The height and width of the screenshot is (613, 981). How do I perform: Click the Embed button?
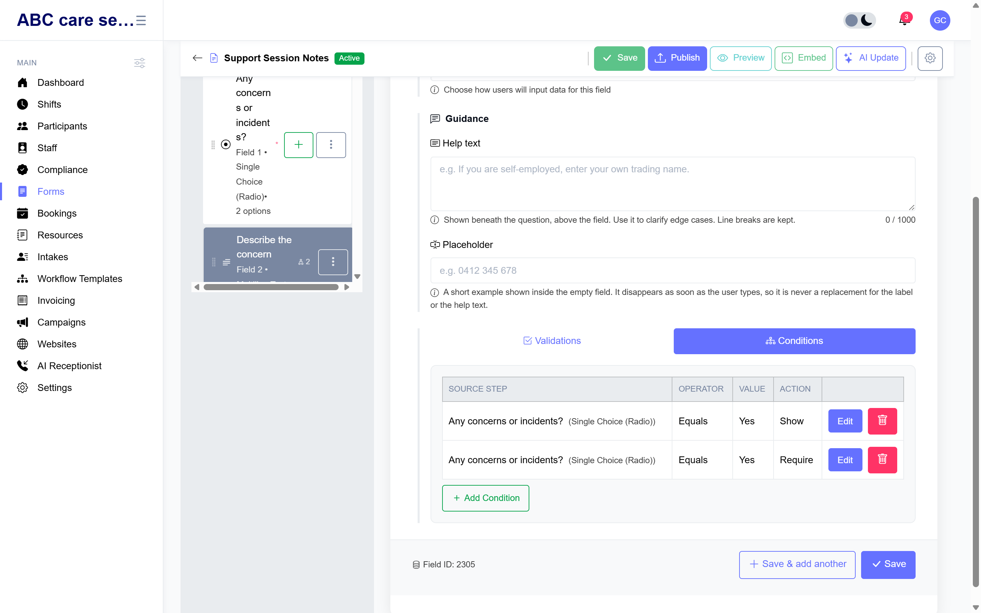pyautogui.click(x=804, y=58)
